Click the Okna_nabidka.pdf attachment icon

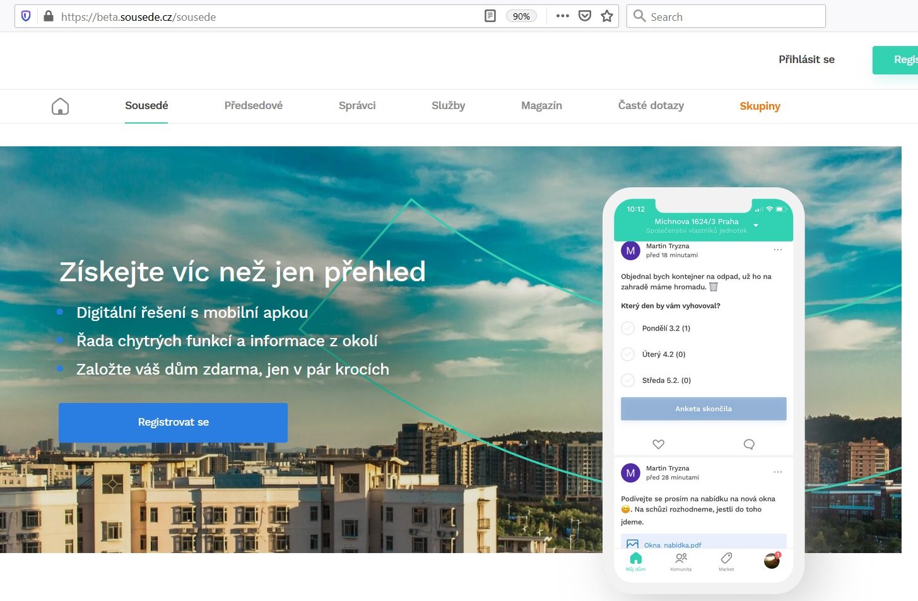tap(632, 544)
